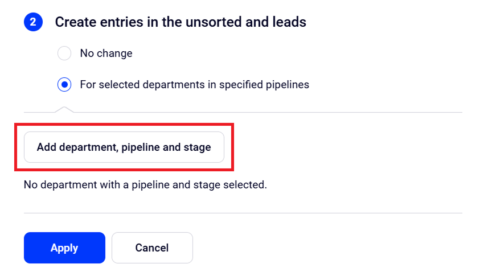This screenshot has width=484, height=268.
Task: Open the department, pipeline and stage adder
Action: point(124,147)
